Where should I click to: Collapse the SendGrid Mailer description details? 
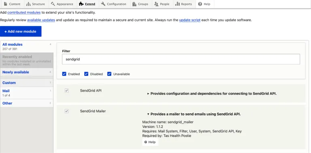pyautogui.click(x=194, y=114)
